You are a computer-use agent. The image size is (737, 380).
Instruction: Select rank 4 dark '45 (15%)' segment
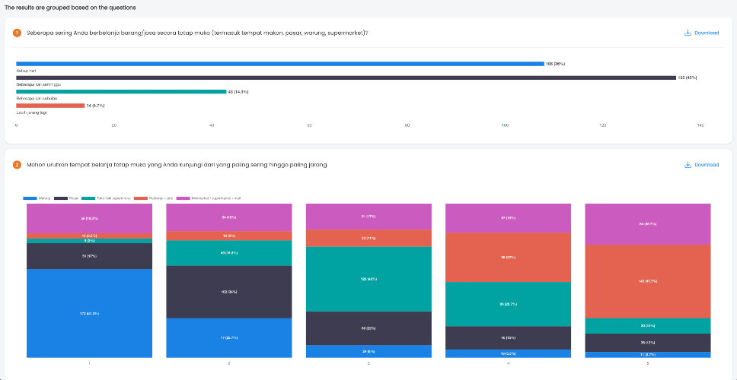[x=508, y=337]
